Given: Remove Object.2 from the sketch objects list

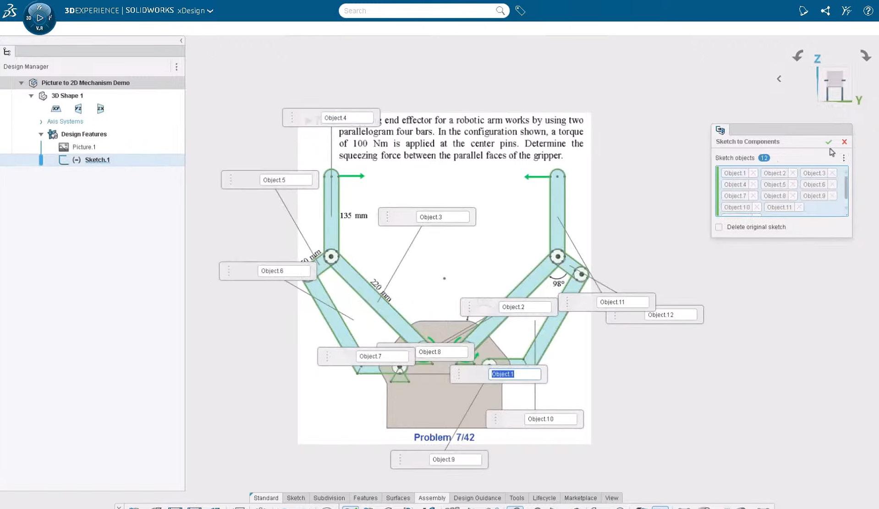Looking at the screenshot, I should click(x=793, y=173).
